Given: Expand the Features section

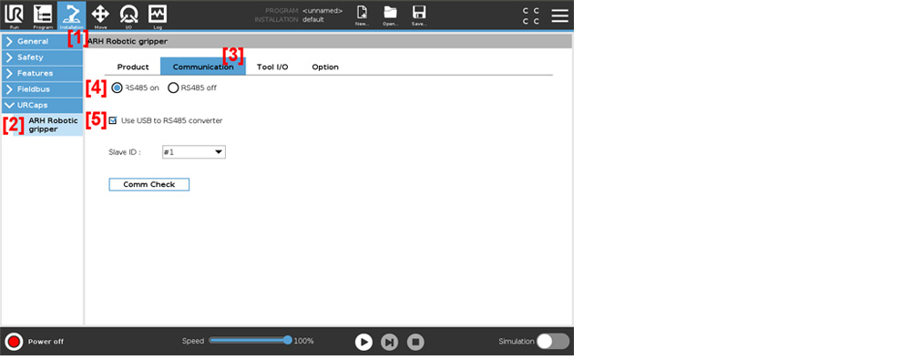Looking at the screenshot, I should [x=42, y=73].
